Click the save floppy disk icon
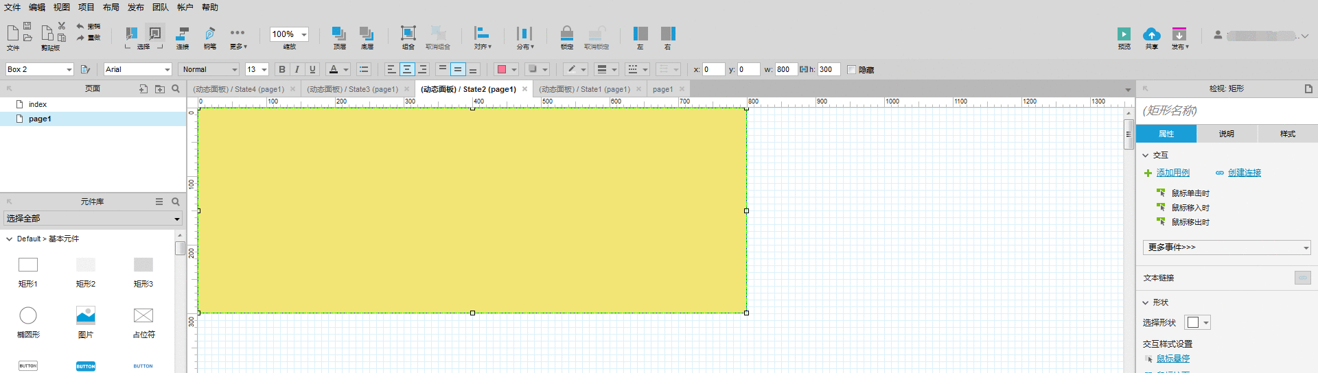 tap(27, 25)
